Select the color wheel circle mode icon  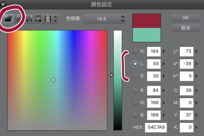18,18
